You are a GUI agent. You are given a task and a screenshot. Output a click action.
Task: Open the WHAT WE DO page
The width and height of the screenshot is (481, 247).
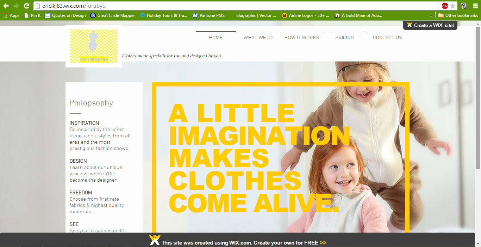pos(258,38)
